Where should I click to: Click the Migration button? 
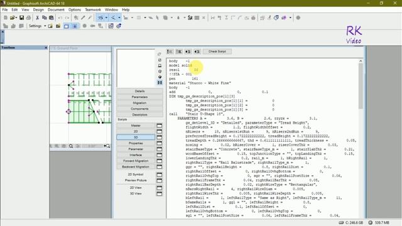(139, 103)
